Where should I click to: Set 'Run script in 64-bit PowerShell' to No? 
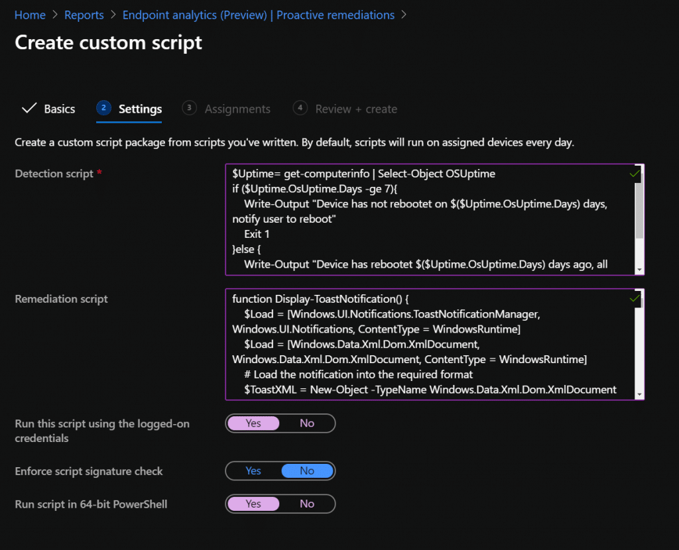307,504
